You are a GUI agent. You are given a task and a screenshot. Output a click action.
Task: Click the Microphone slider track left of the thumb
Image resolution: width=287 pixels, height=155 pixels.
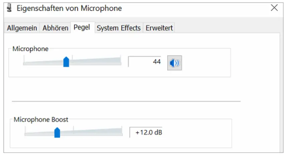(43, 63)
